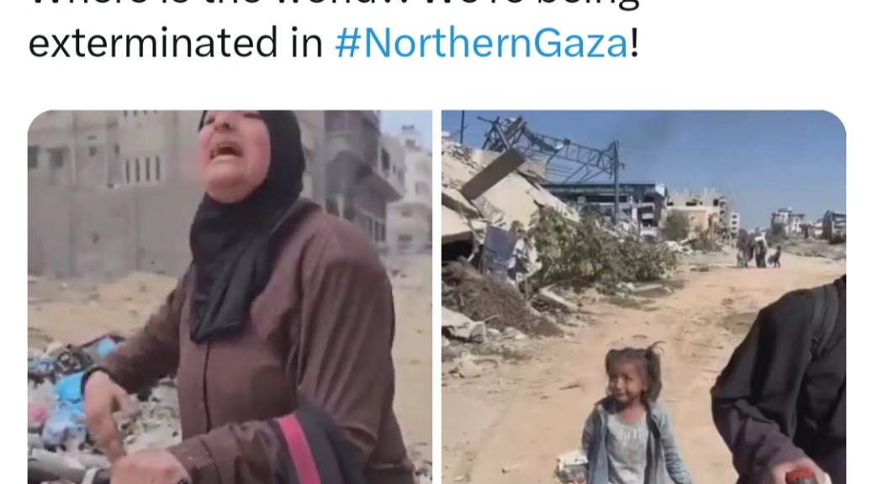View image showing child on dirt road
This screenshot has height=484, width=873.
[644, 297]
